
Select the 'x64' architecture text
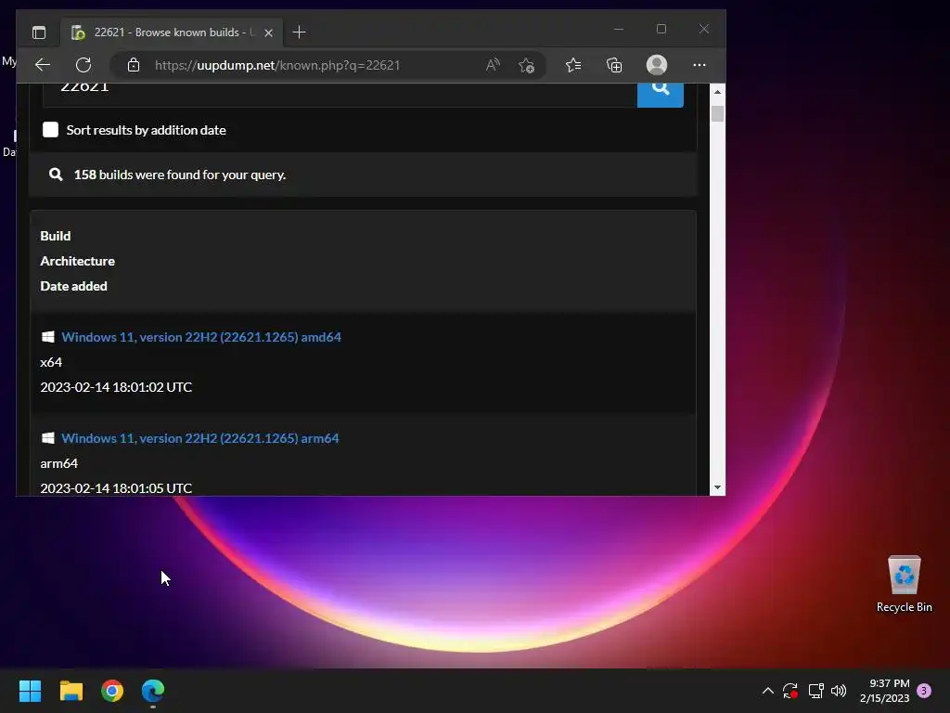pos(51,362)
